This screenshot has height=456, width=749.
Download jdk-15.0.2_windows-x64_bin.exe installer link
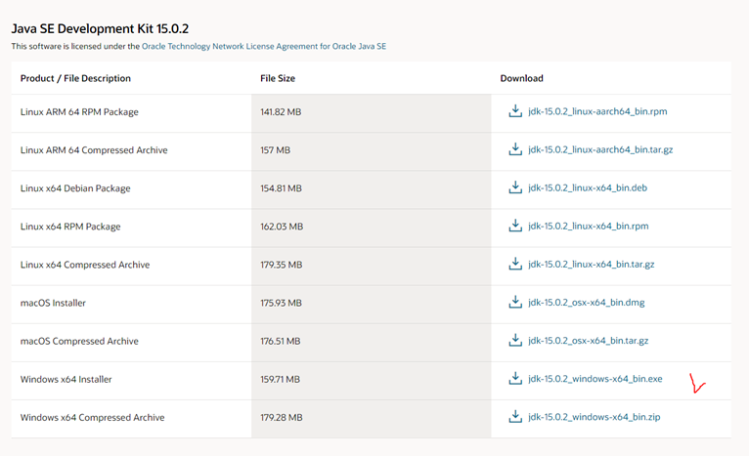[x=595, y=379]
